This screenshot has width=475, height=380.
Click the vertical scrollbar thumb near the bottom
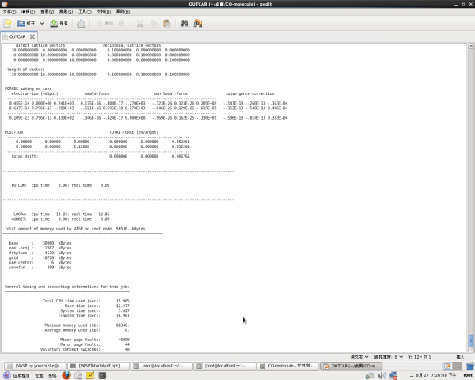pos(471,340)
